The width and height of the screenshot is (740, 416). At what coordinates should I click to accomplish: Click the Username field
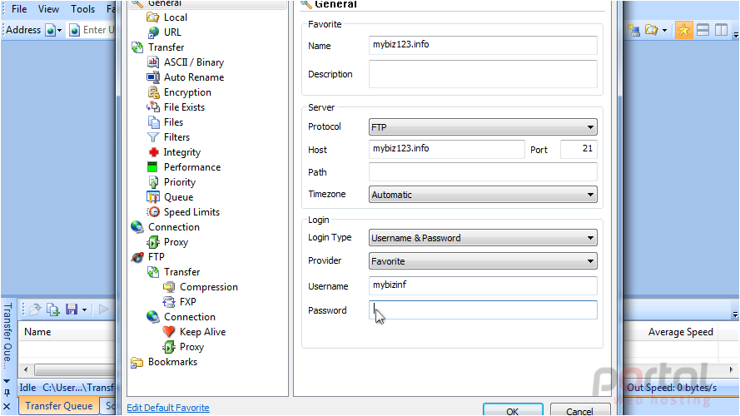pyautogui.click(x=483, y=286)
